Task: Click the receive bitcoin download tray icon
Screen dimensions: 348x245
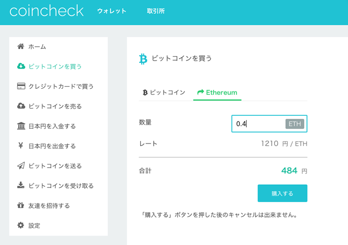Action: [21, 185]
